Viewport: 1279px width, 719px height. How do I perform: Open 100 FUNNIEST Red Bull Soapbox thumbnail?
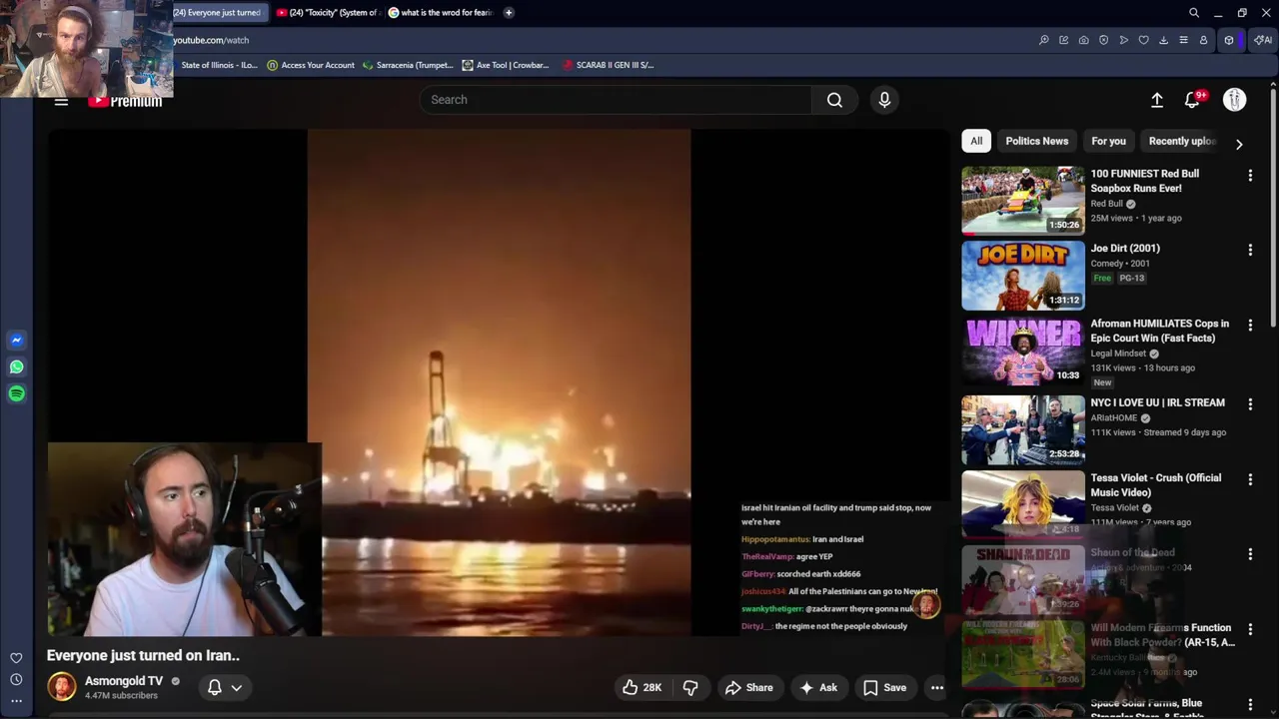pyautogui.click(x=1023, y=200)
